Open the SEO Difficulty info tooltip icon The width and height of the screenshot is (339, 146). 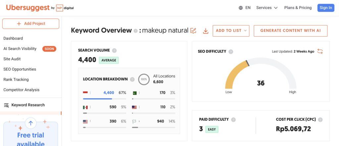tap(231, 51)
